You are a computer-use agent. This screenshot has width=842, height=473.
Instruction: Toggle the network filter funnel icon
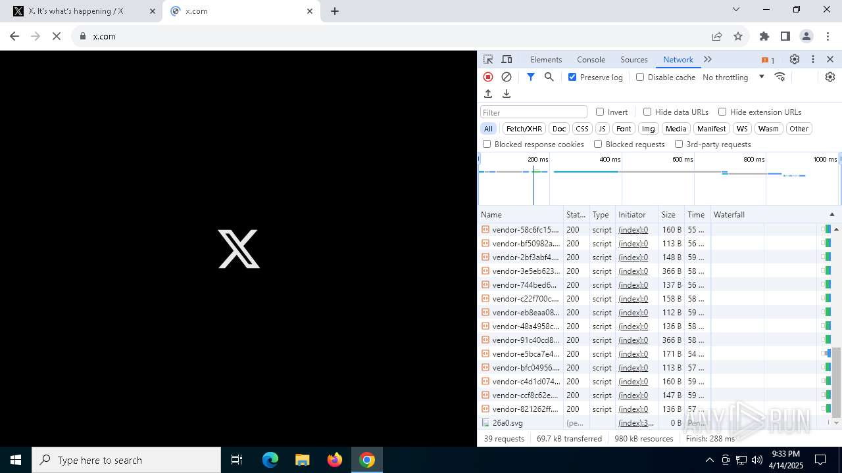coord(531,77)
